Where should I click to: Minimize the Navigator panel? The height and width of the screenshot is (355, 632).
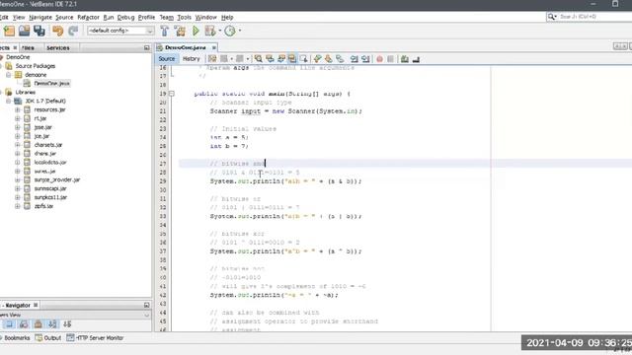click(x=147, y=305)
